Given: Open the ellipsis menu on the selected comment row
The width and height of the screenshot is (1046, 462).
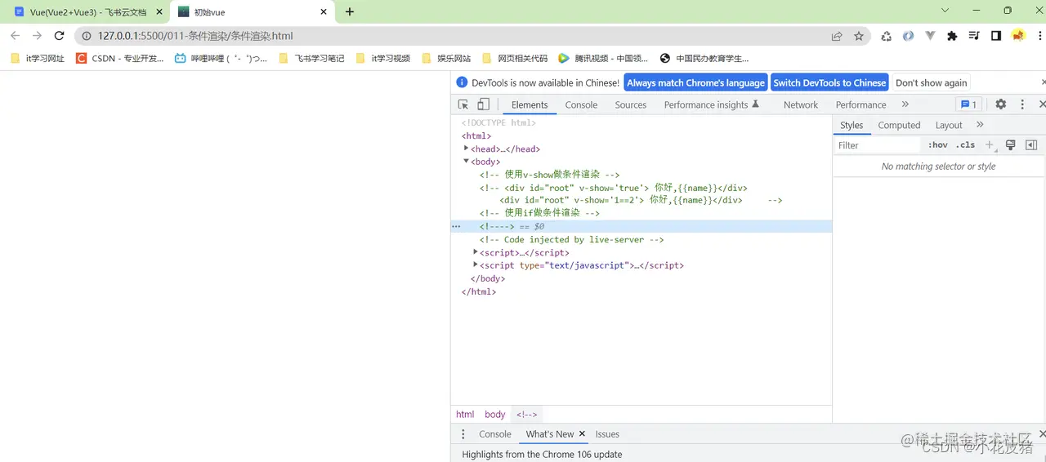Looking at the screenshot, I should click(456, 226).
